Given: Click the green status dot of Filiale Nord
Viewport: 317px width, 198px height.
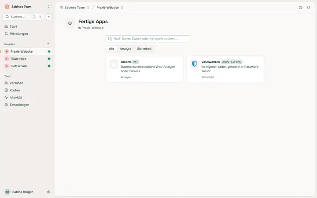Looking at the screenshot, I should [49, 59].
